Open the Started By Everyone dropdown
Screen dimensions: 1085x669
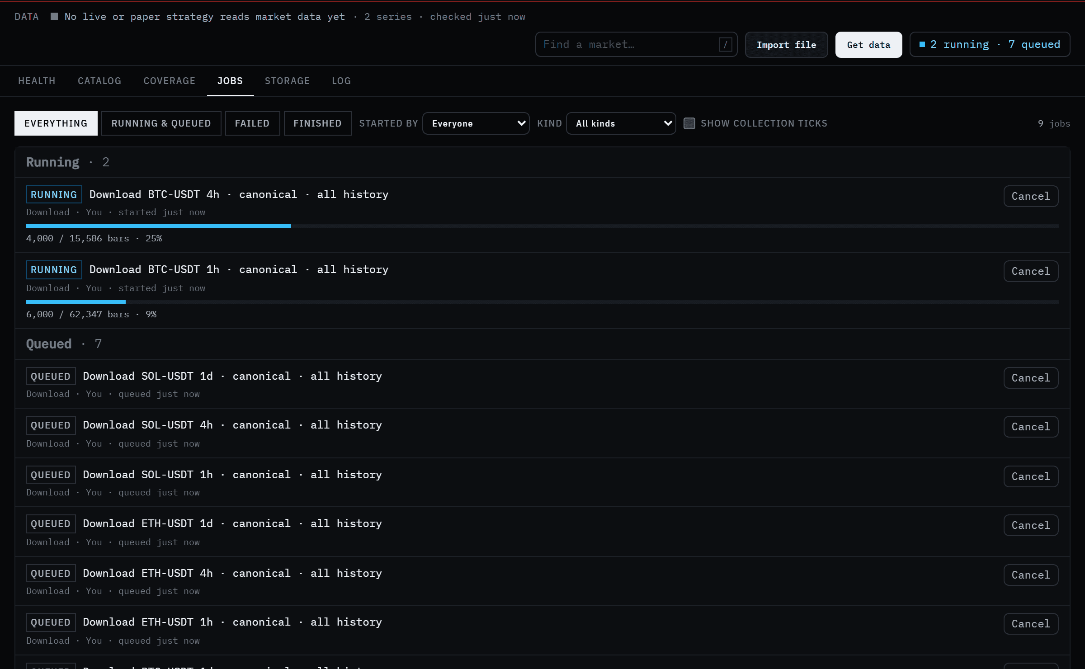(476, 123)
